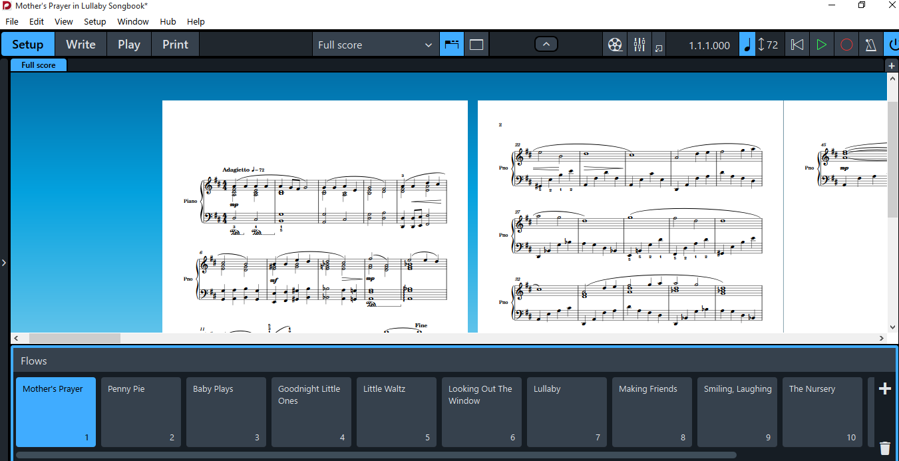The width and height of the screenshot is (899, 461).
Task: Click the score scroll up arrow
Action: coord(893,78)
